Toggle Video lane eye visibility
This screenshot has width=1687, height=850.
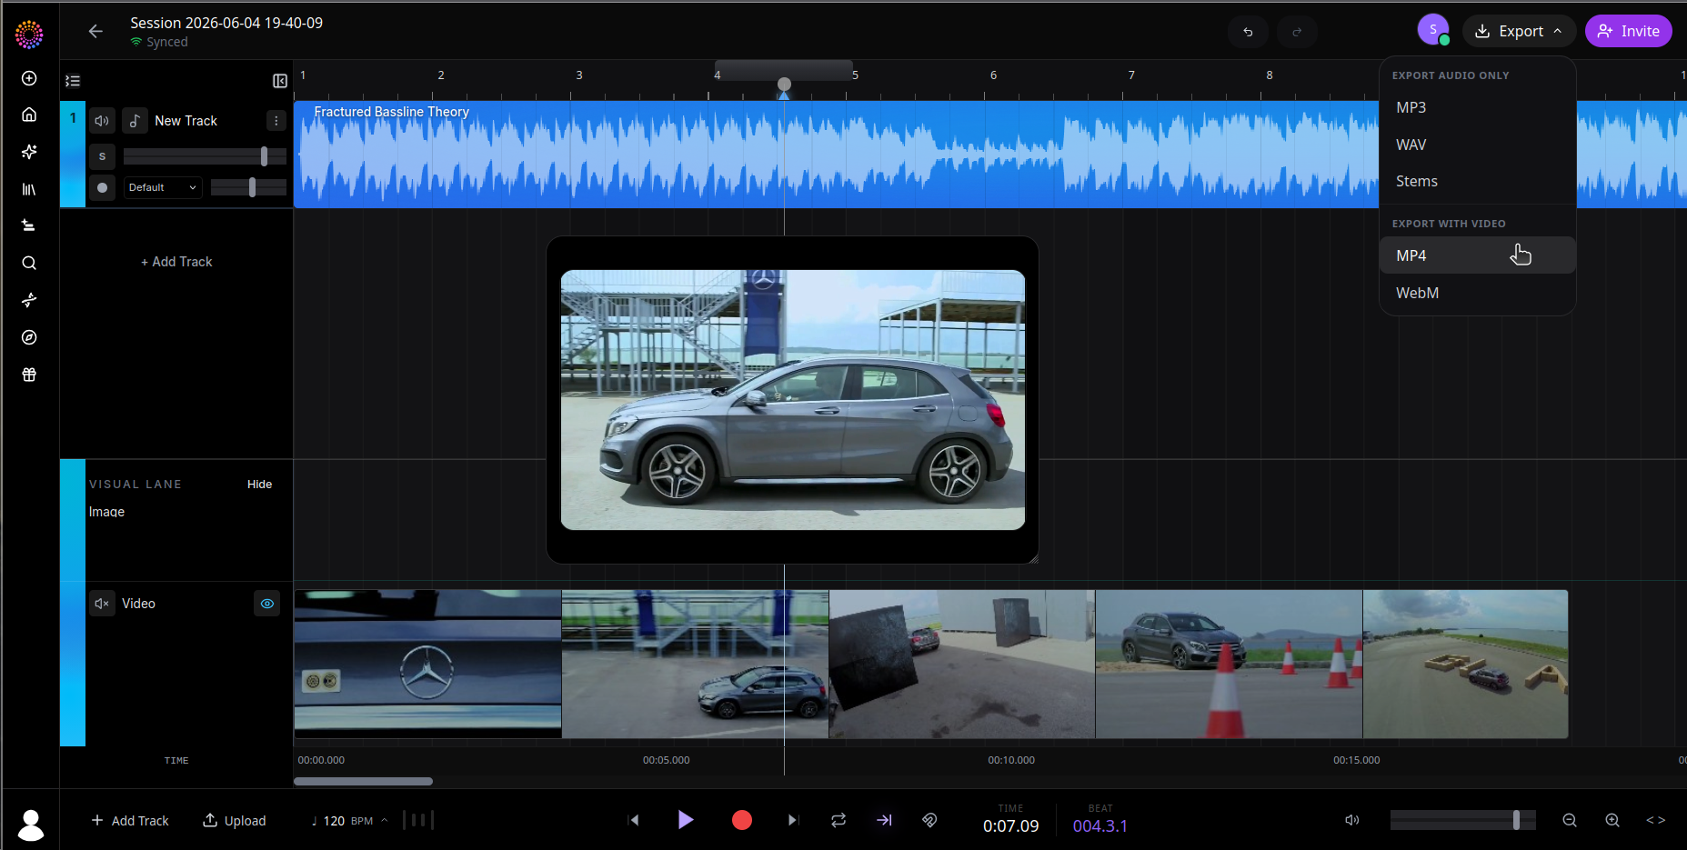[267, 604]
